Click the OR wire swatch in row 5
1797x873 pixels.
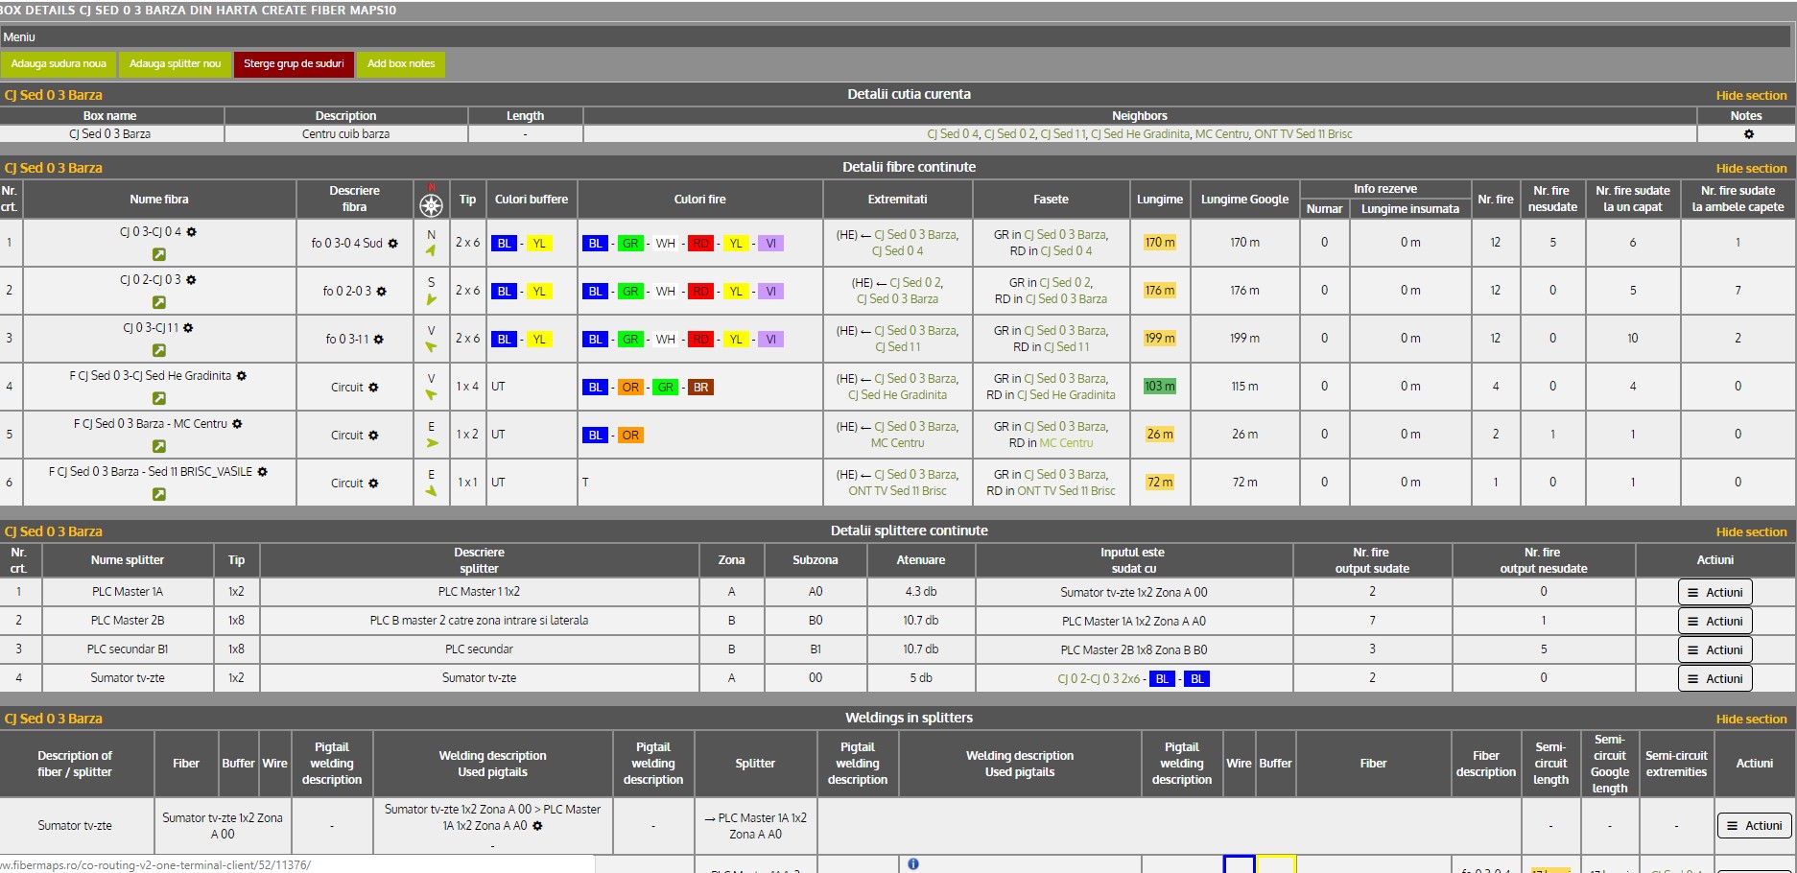(629, 436)
